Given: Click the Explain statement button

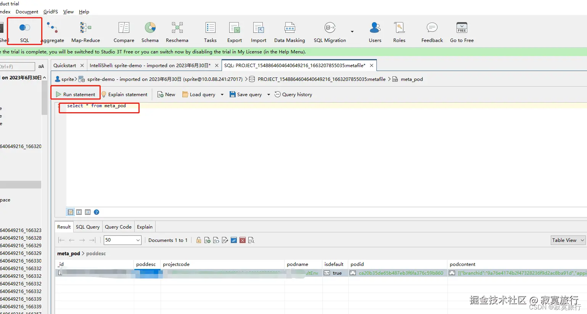Looking at the screenshot, I should 125,94.
